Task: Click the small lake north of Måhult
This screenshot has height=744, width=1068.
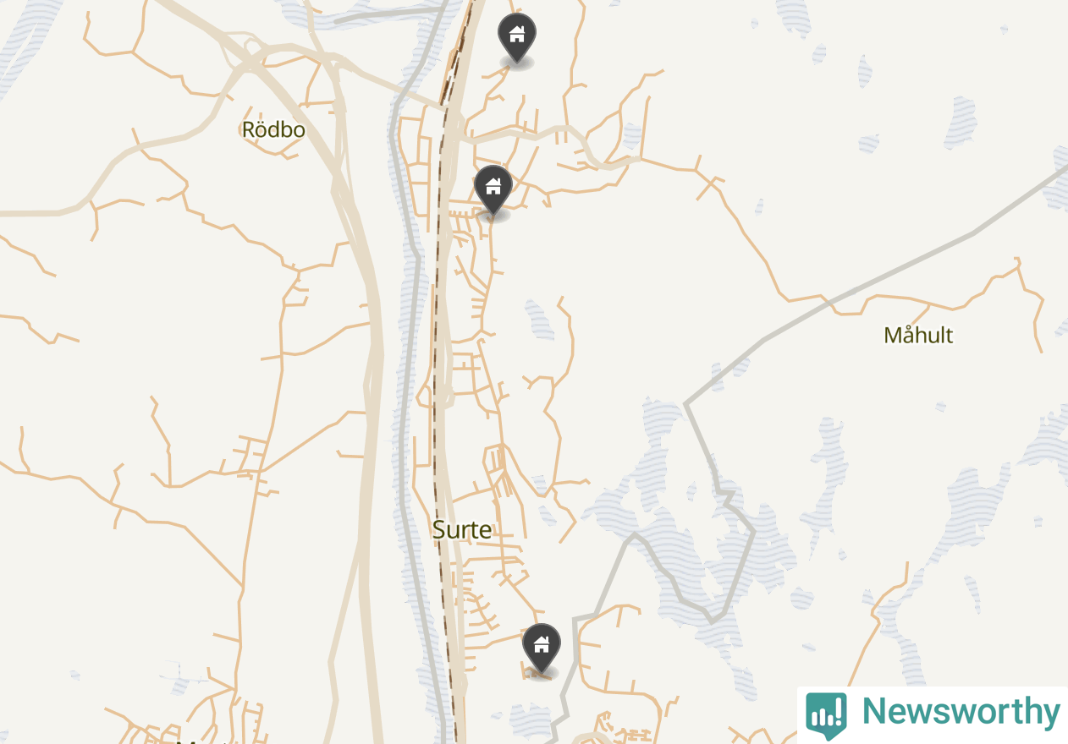Action: click(961, 121)
